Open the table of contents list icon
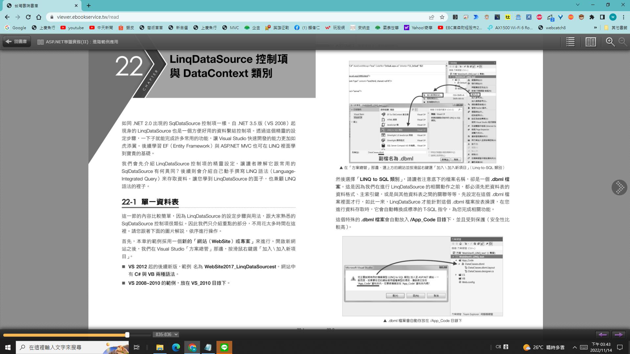630x354 pixels. point(571,42)
